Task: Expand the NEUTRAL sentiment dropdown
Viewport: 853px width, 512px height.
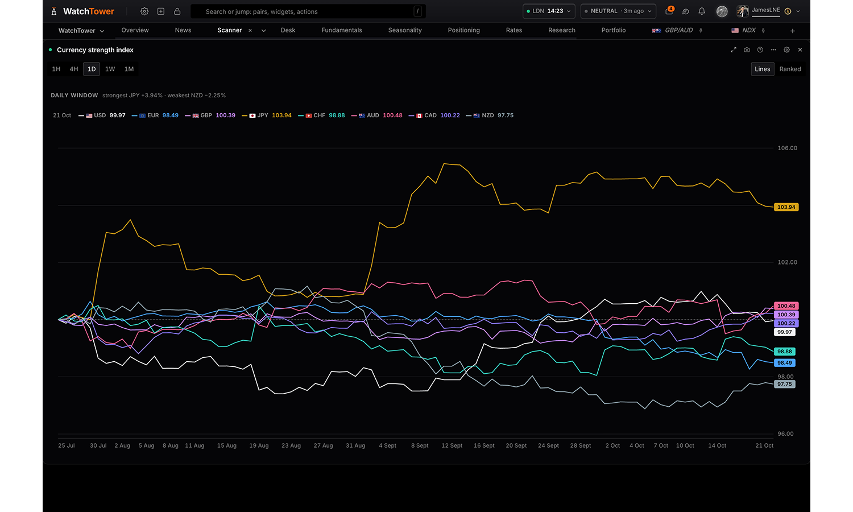Action: [x=618, y=11]
